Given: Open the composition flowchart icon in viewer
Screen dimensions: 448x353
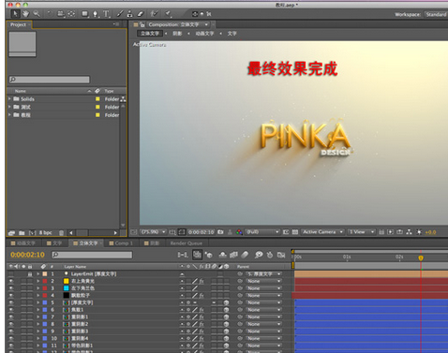Looking at the screenshot, I should [409, 232].
